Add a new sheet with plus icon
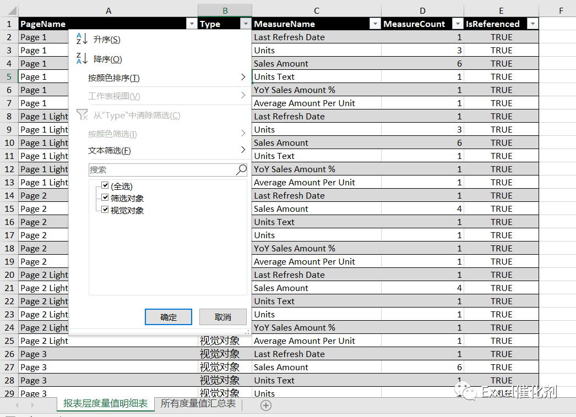This screenshot has width=576, height=417. (x=266, y=405)
